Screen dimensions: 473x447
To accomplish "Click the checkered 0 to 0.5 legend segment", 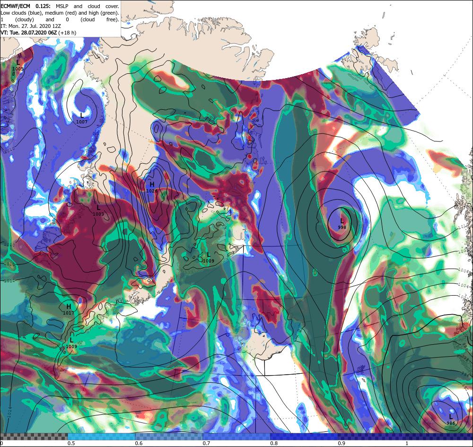I will tap(34, 437).
